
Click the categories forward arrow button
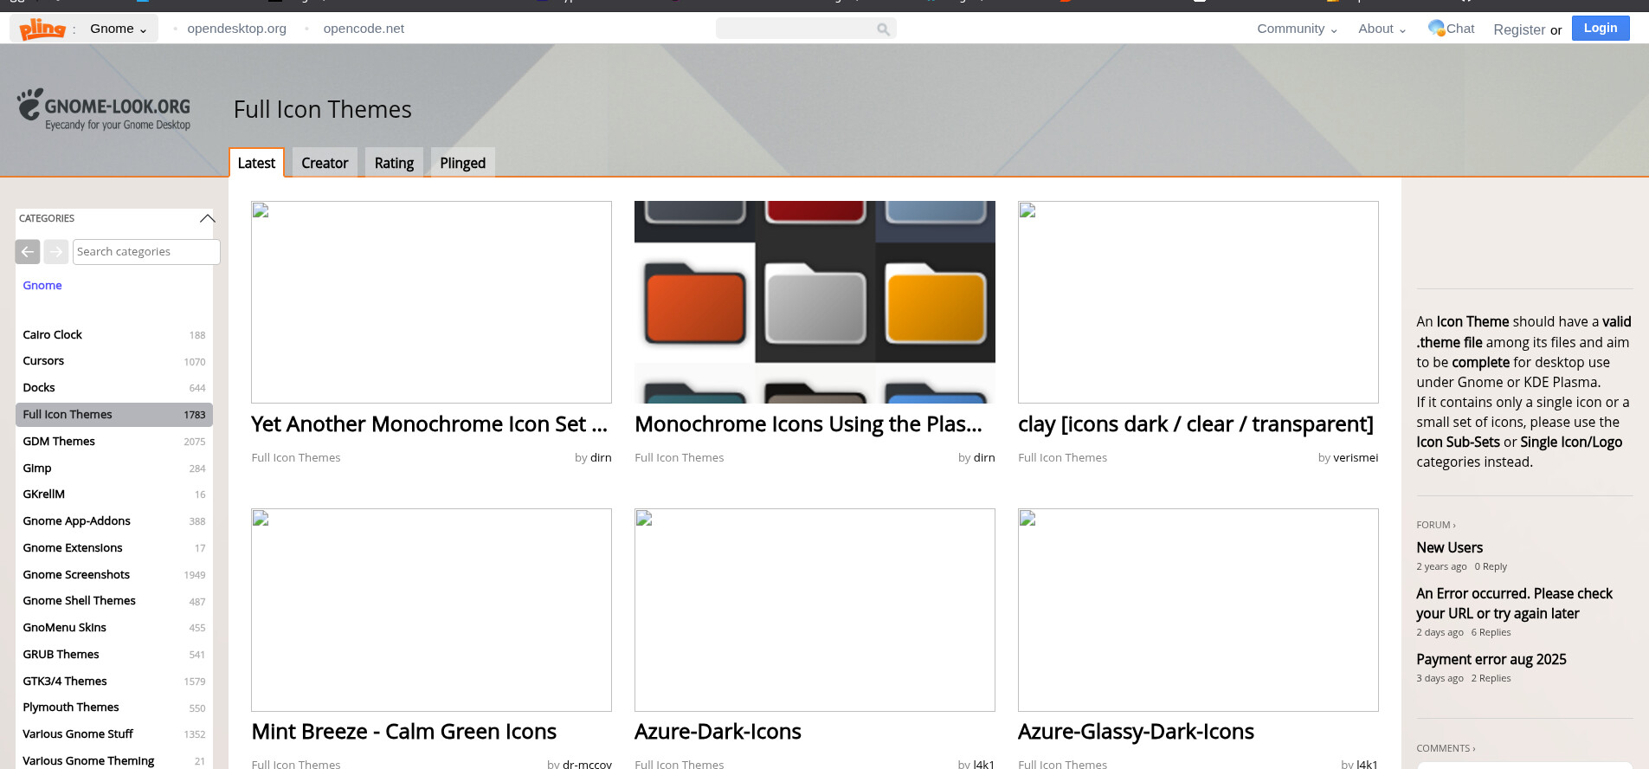(55, 252)
